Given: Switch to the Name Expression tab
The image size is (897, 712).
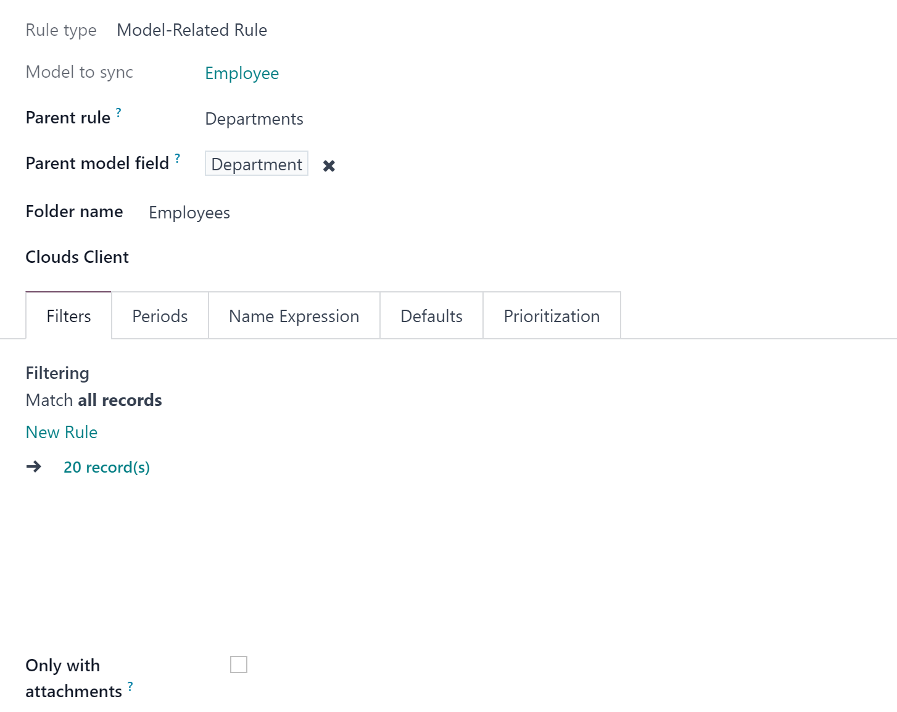Looking at the screenshot, I should tap(294, 316).
